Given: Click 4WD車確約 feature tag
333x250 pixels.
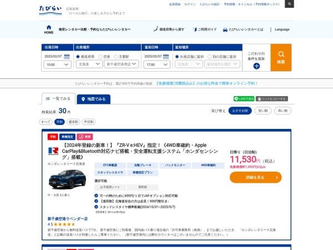Looking at the screenshot, I should coord(208,165).
